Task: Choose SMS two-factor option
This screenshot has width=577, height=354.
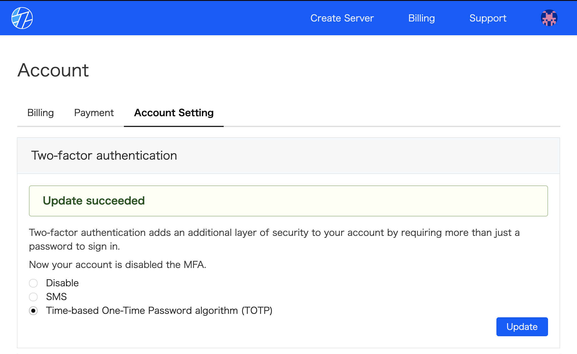Action: coord(33,297)
